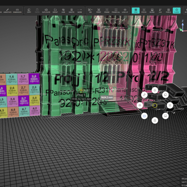Toggle projector visibility eye in radial menu
The image size is (187, 187).
pos(140,105)
